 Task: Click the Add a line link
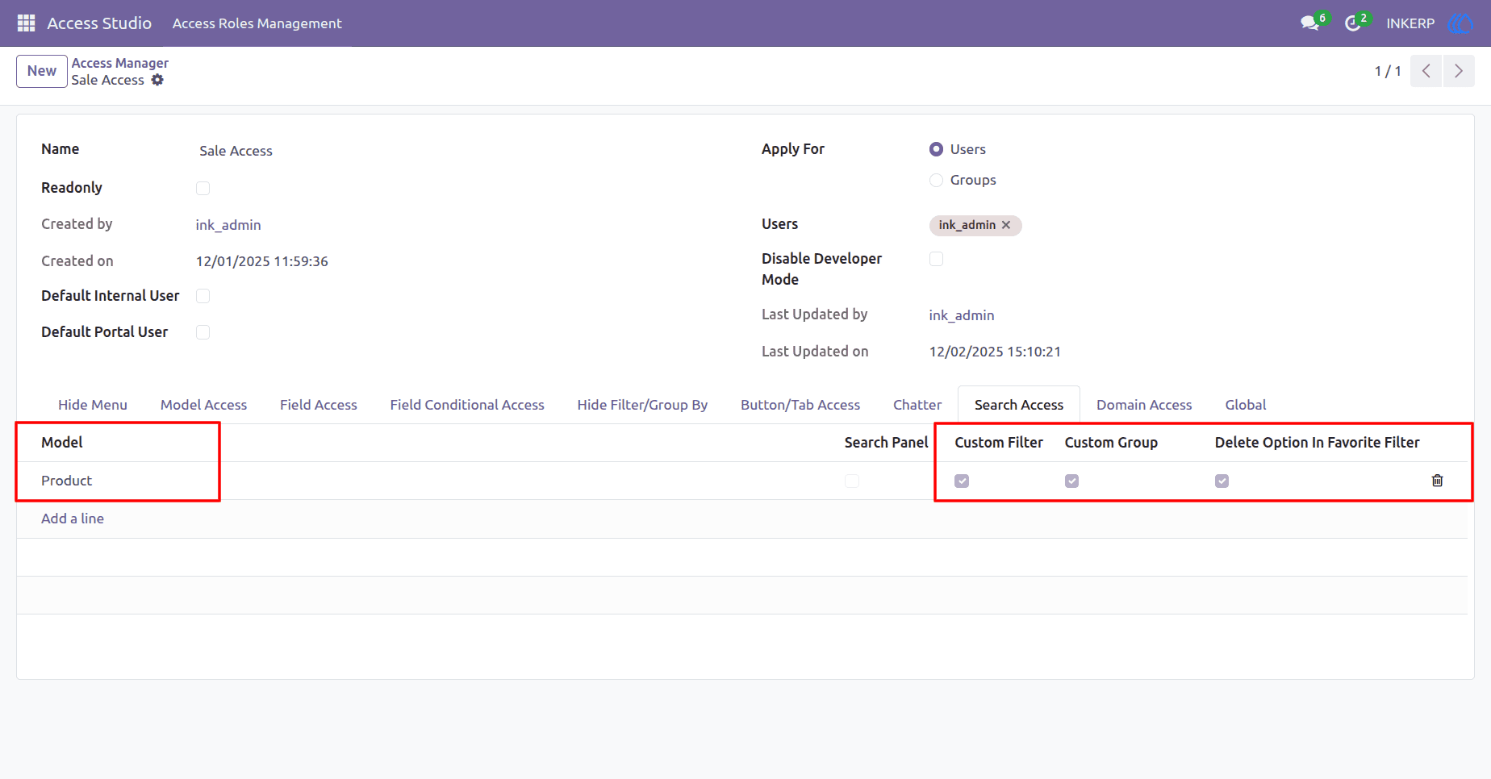click(x=73, y=519)
